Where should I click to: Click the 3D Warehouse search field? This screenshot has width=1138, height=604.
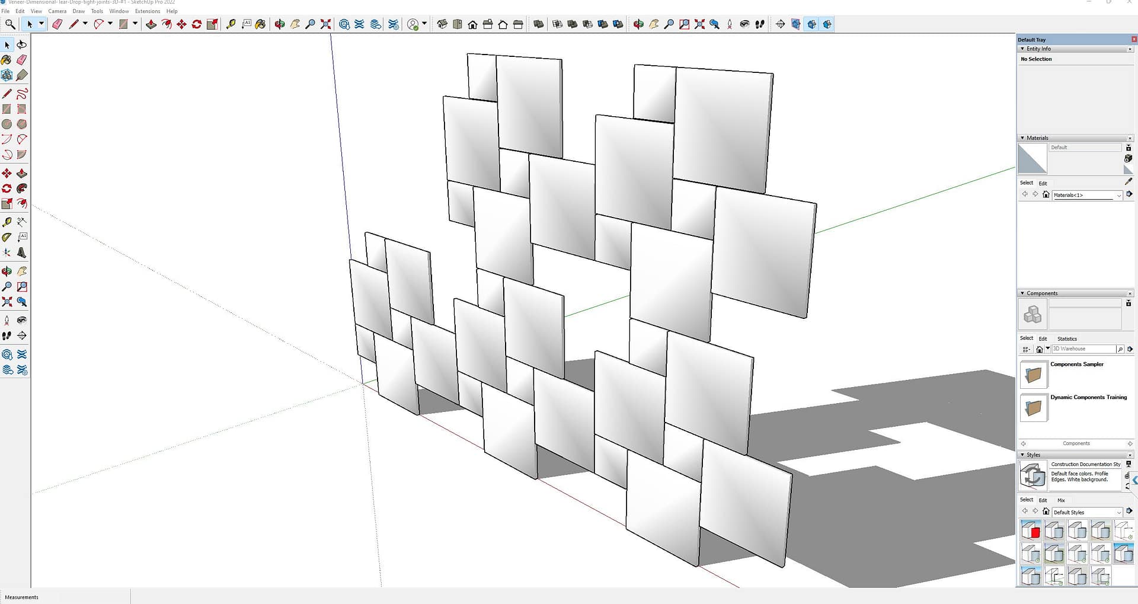click(1083, 349)
